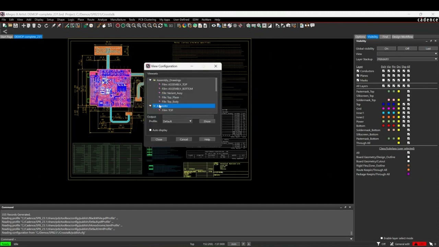This screenshot has width=439, height=247.
Task: Open the Profile Default dropdown
Action: [x=177, y=121]
